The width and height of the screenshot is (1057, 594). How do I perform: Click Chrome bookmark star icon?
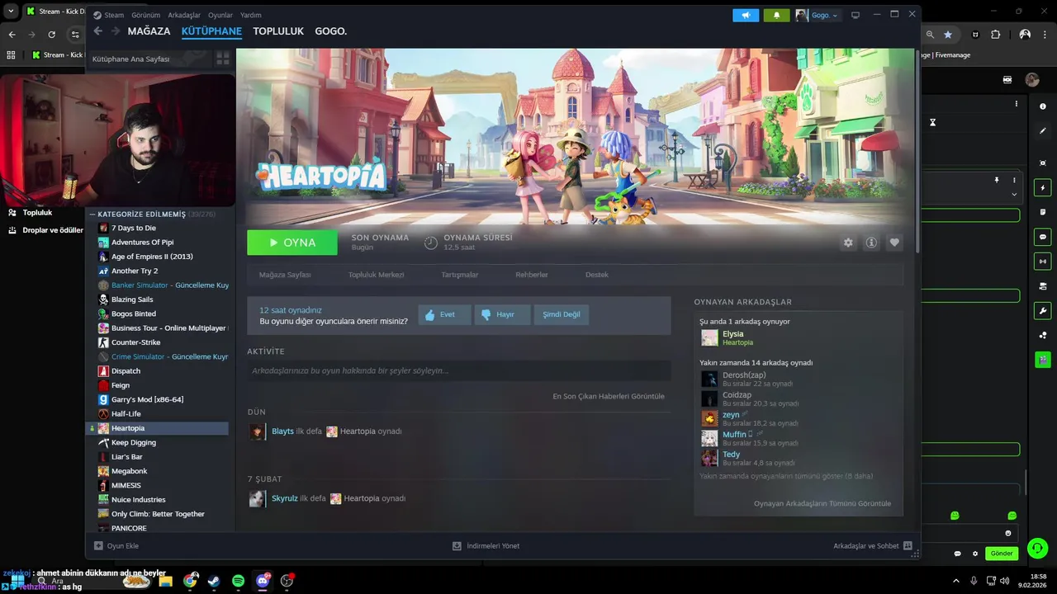tap(948, 35)
